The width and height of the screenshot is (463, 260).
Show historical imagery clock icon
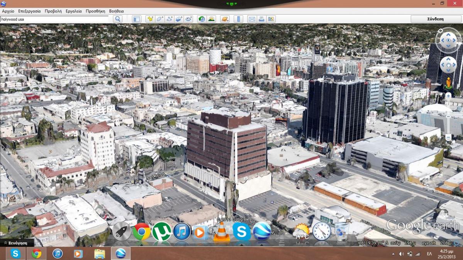point(202,19)
